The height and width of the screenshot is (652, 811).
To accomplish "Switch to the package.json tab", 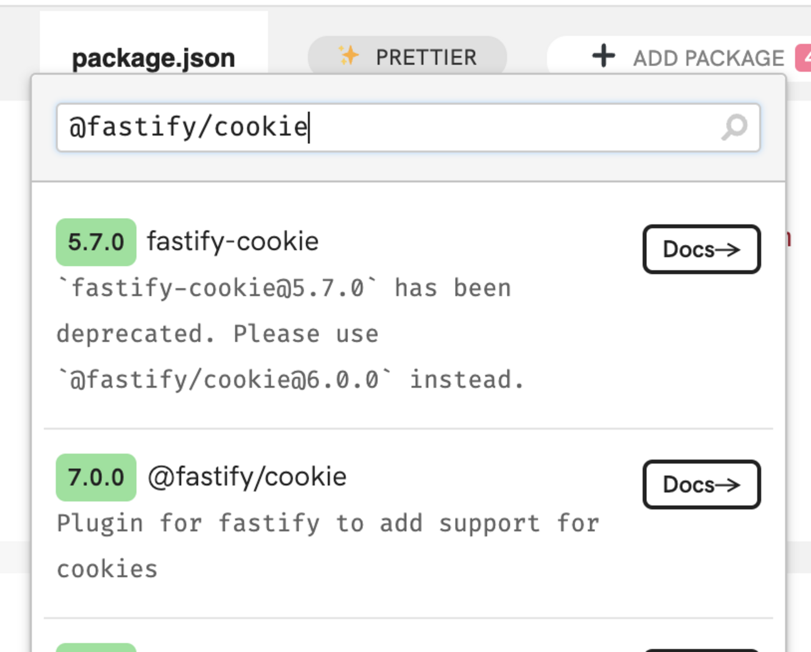I will click(154, 58).
